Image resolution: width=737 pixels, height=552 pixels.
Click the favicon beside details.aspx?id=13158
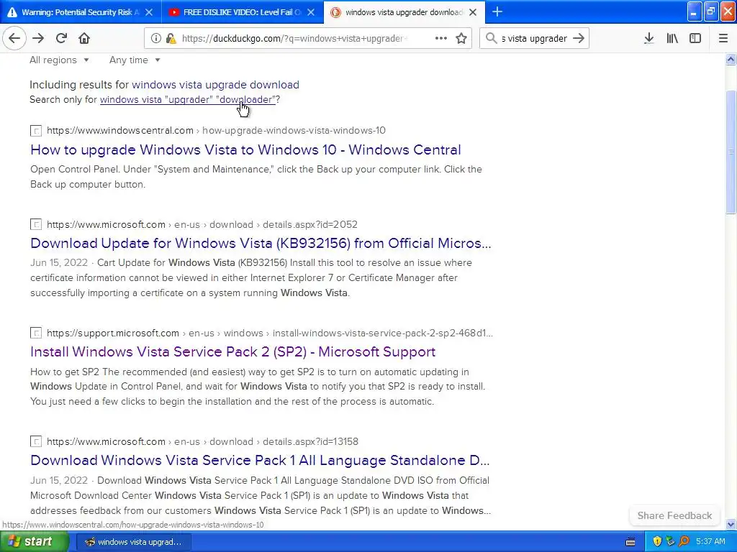[36, 442]
